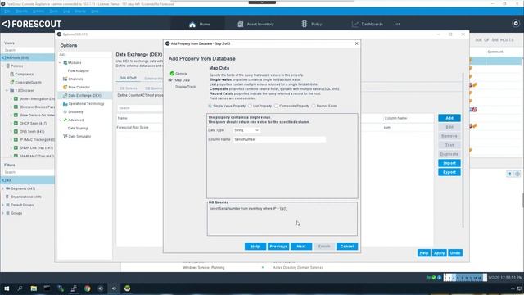The image size is (524, 295).
Task: Open Windows Start menu
Action: [x=7, y=288]
